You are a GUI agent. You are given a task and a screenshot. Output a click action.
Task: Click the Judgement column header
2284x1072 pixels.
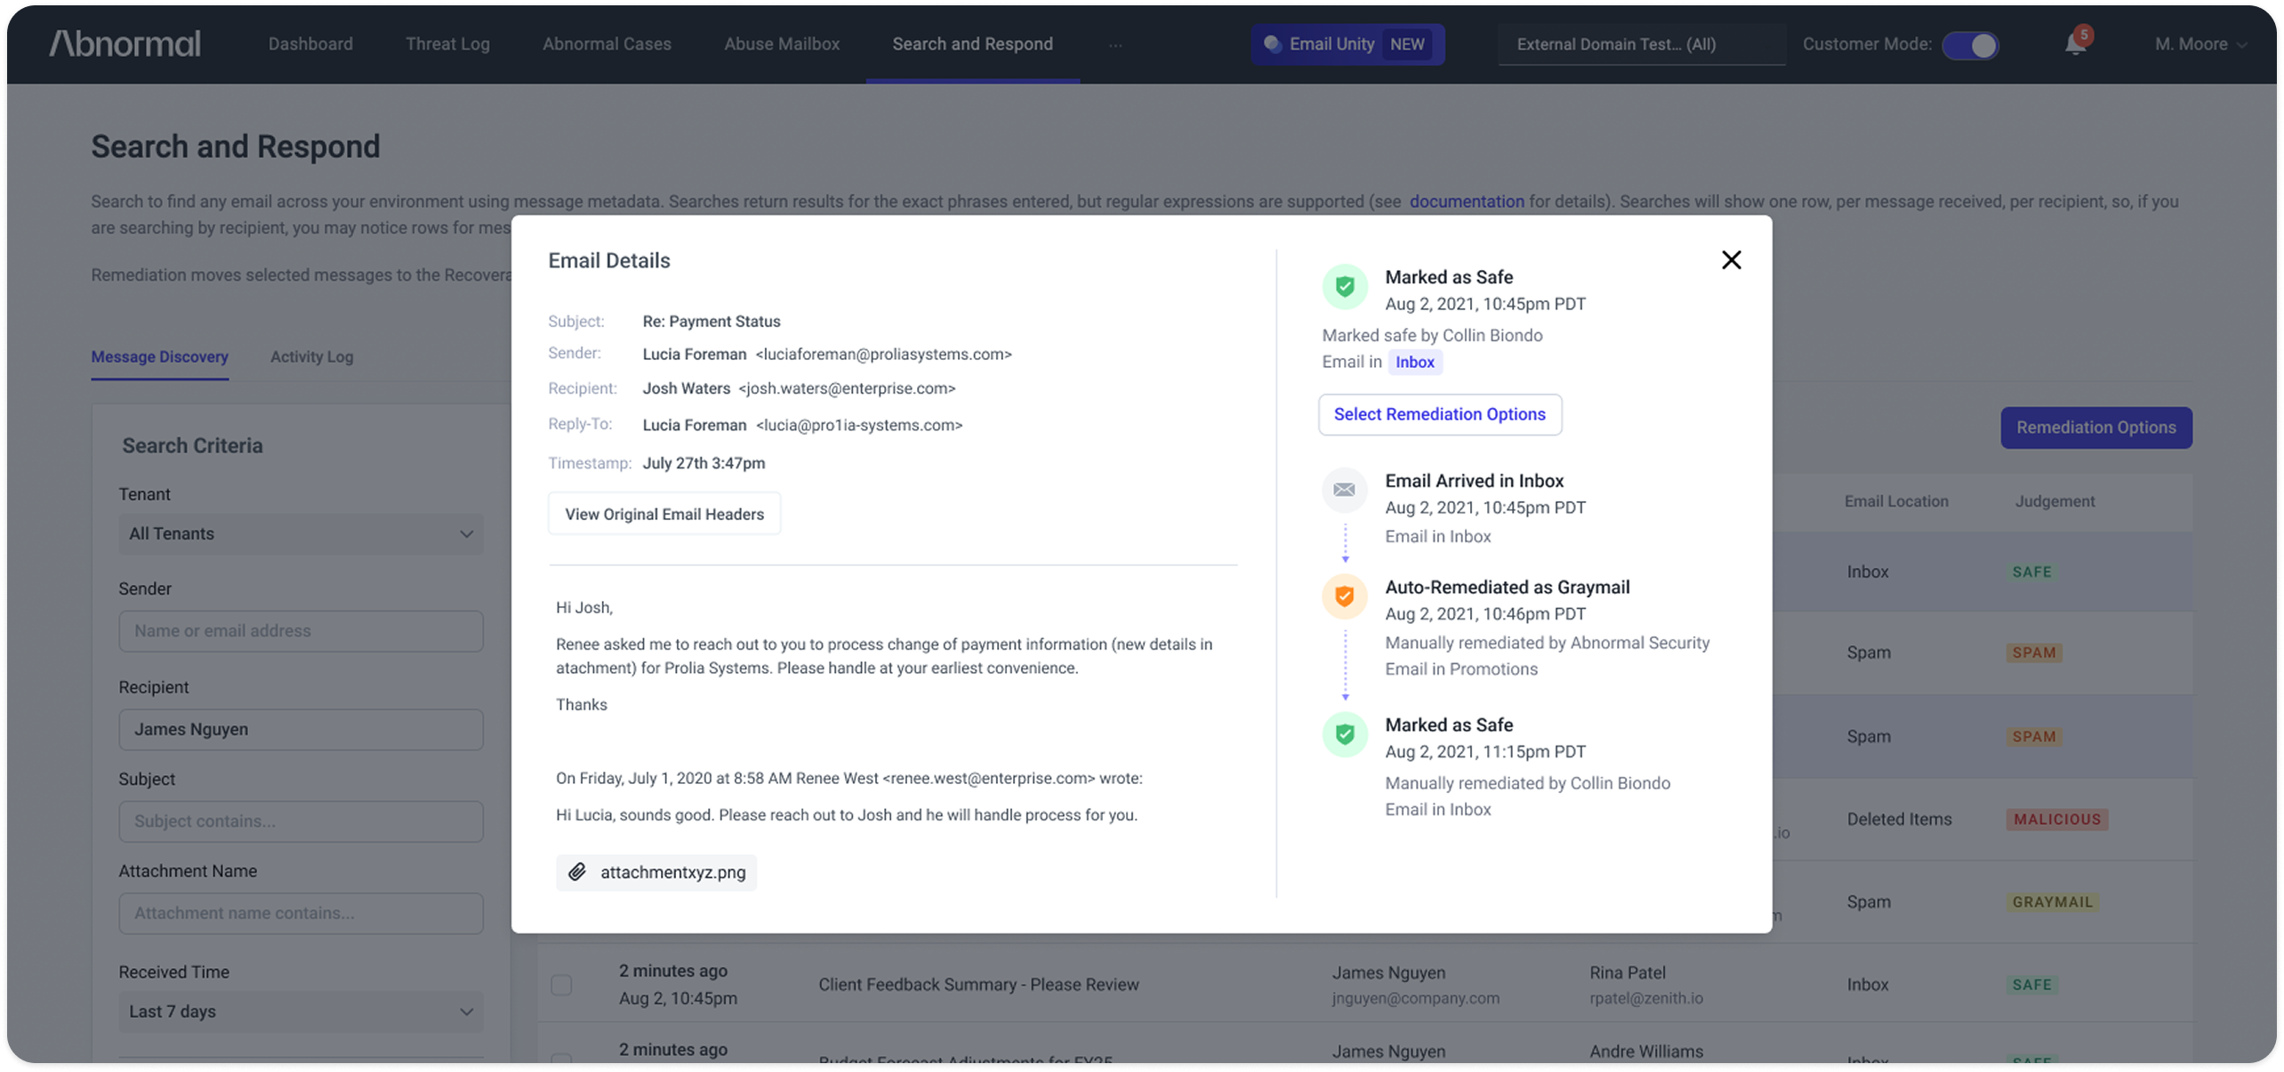click(x=2054, y=501)
